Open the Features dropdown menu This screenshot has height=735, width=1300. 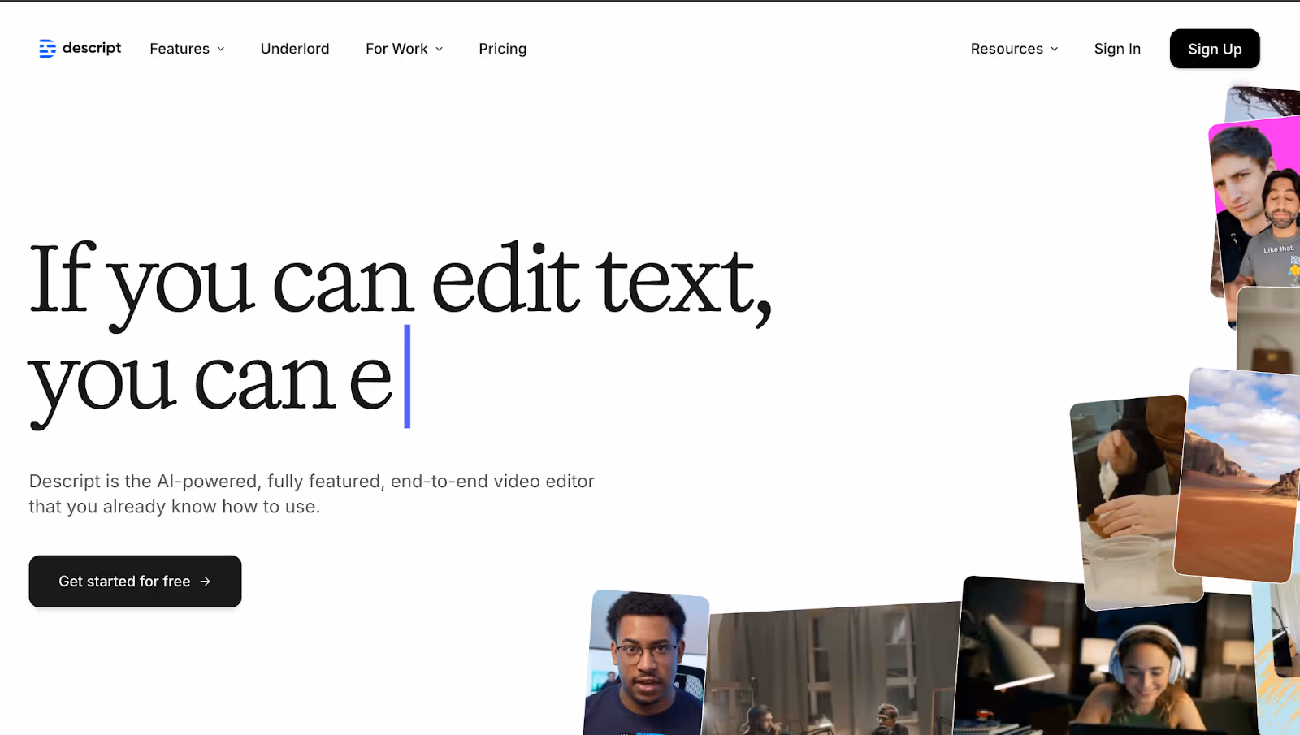[x=187, y=49]
